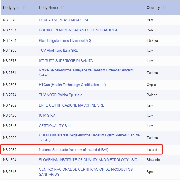
Task: Select the NB 0318 cell
Action: pyautogui.click(x=10, y=172)
